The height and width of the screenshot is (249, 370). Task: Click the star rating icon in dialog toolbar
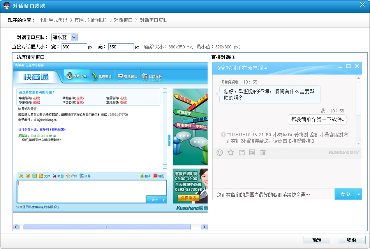pyautogui.click(x=231, y=153)
